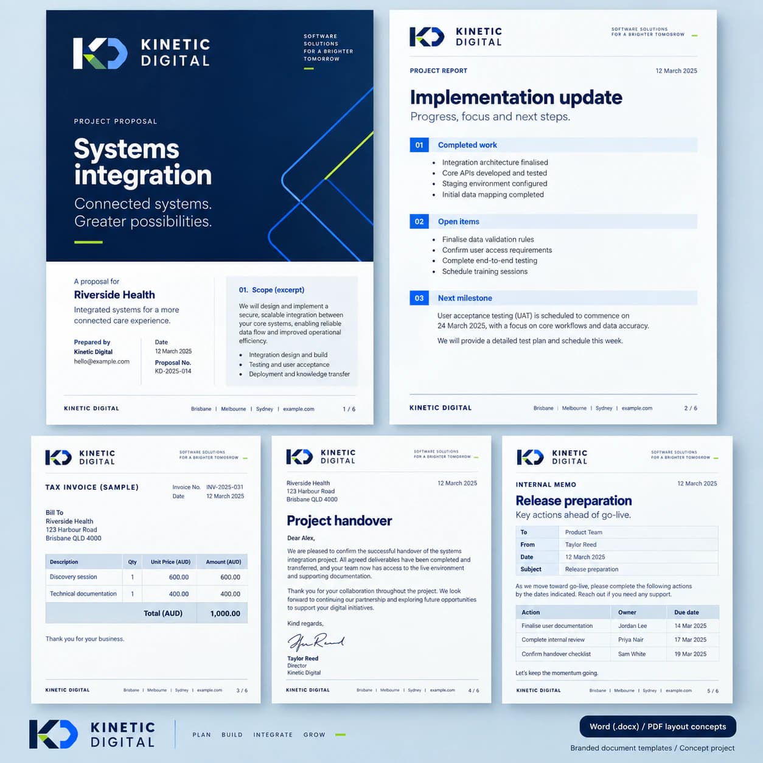Click the 01. Scope (excerpt) heading
Image resolution: width=763 pixels, height=763 pixels.
[271, 290]
